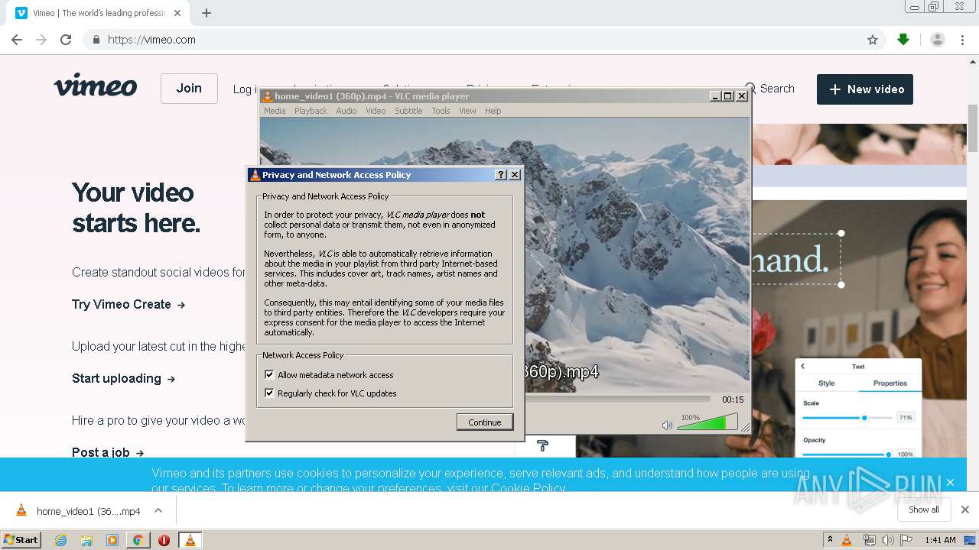Image resolution: width=979 pixels, height=550 pixels.
Task: Open VLC View menu
Action: click(x=467, y=111)
